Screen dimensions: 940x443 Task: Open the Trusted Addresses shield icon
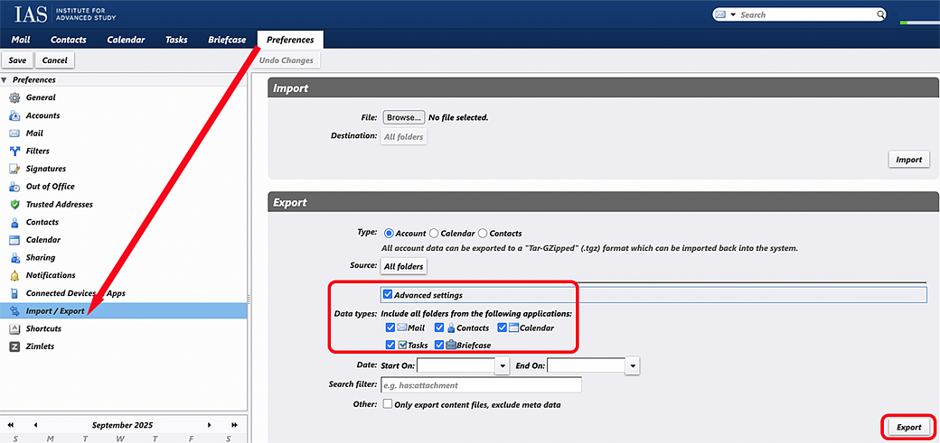point(15,204)
